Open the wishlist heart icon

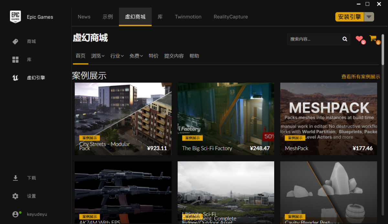point(359,39)
